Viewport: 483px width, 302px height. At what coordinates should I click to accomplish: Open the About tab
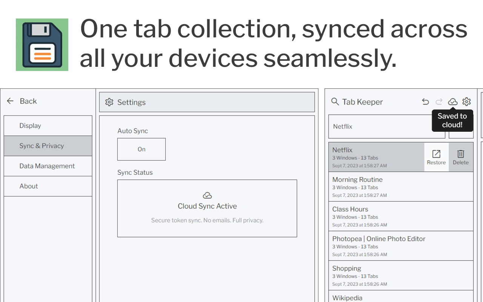[x=48, y=186]
